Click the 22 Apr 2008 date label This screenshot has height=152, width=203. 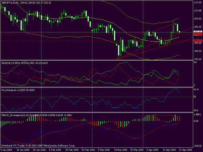coord(185,150)
